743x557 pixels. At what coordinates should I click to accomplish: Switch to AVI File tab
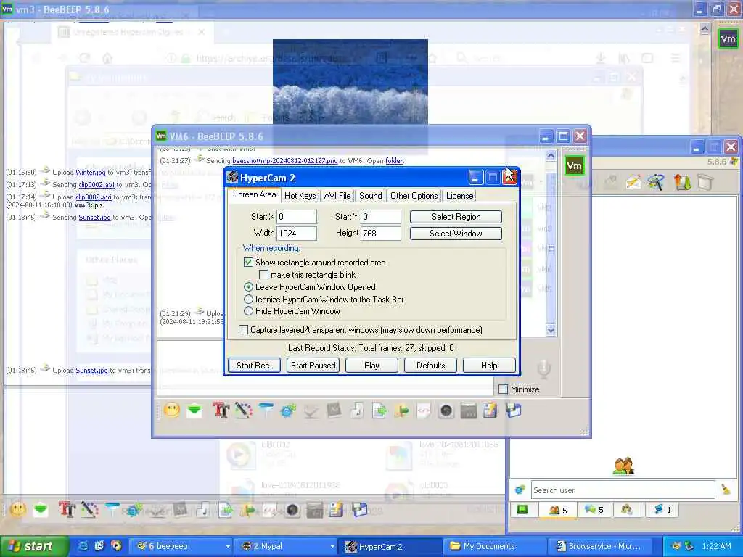(337, 196)
